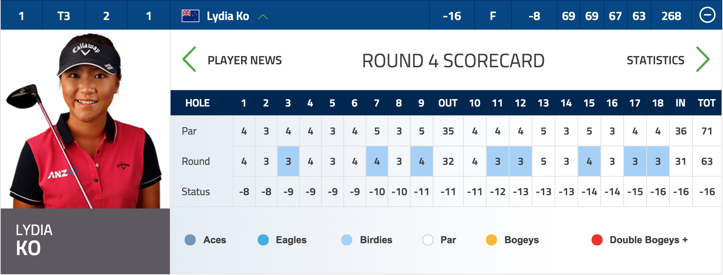Open the Statistics section
This screenshot has width=723, height=275.
655,60
